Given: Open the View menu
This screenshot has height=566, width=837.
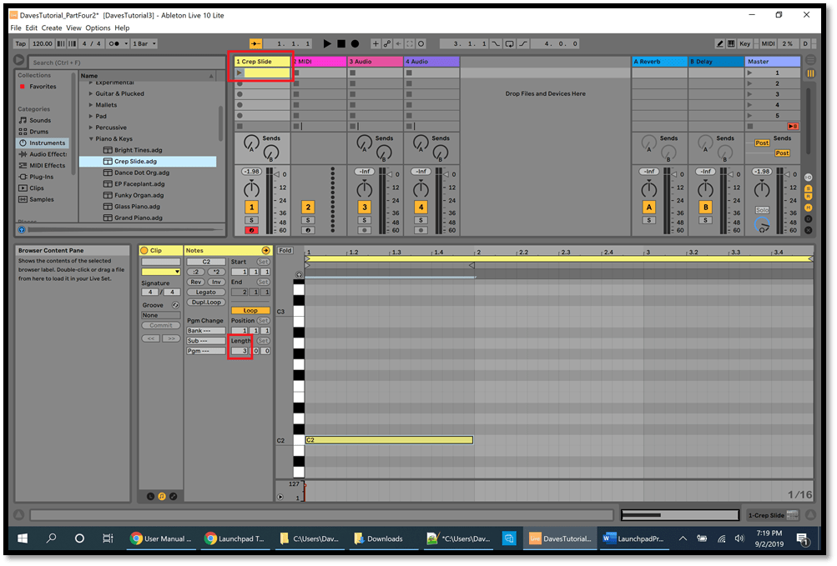Looking at the screenshot, I should 73,28.
